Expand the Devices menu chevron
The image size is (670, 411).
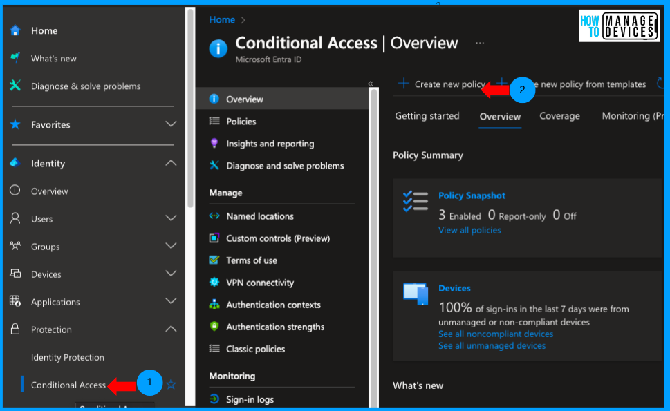point(171,274)
